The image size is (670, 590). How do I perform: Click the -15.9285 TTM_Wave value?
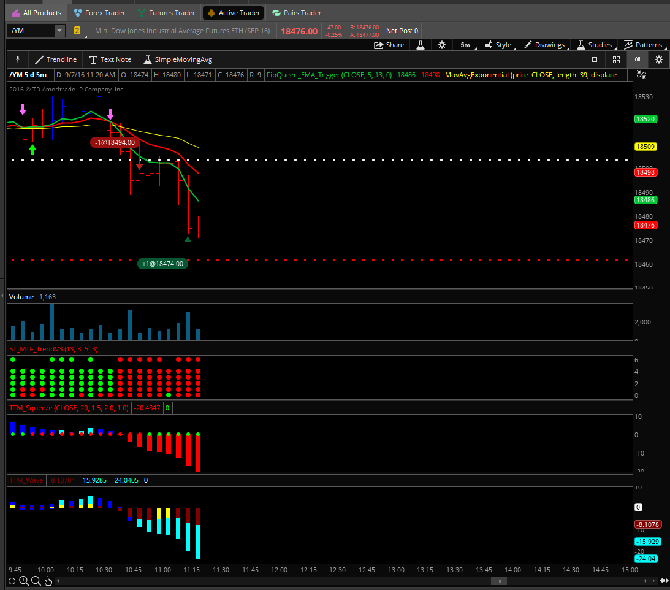point(93,480)
